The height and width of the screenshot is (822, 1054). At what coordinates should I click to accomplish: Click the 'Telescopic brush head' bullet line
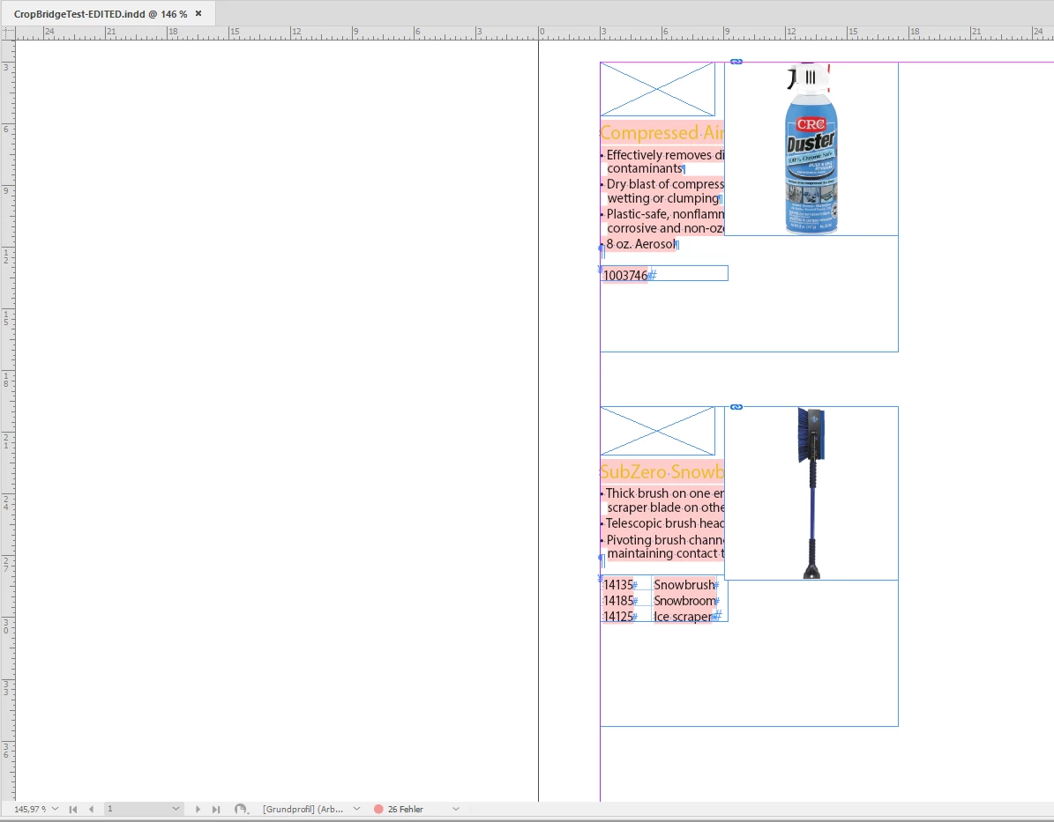664,523
